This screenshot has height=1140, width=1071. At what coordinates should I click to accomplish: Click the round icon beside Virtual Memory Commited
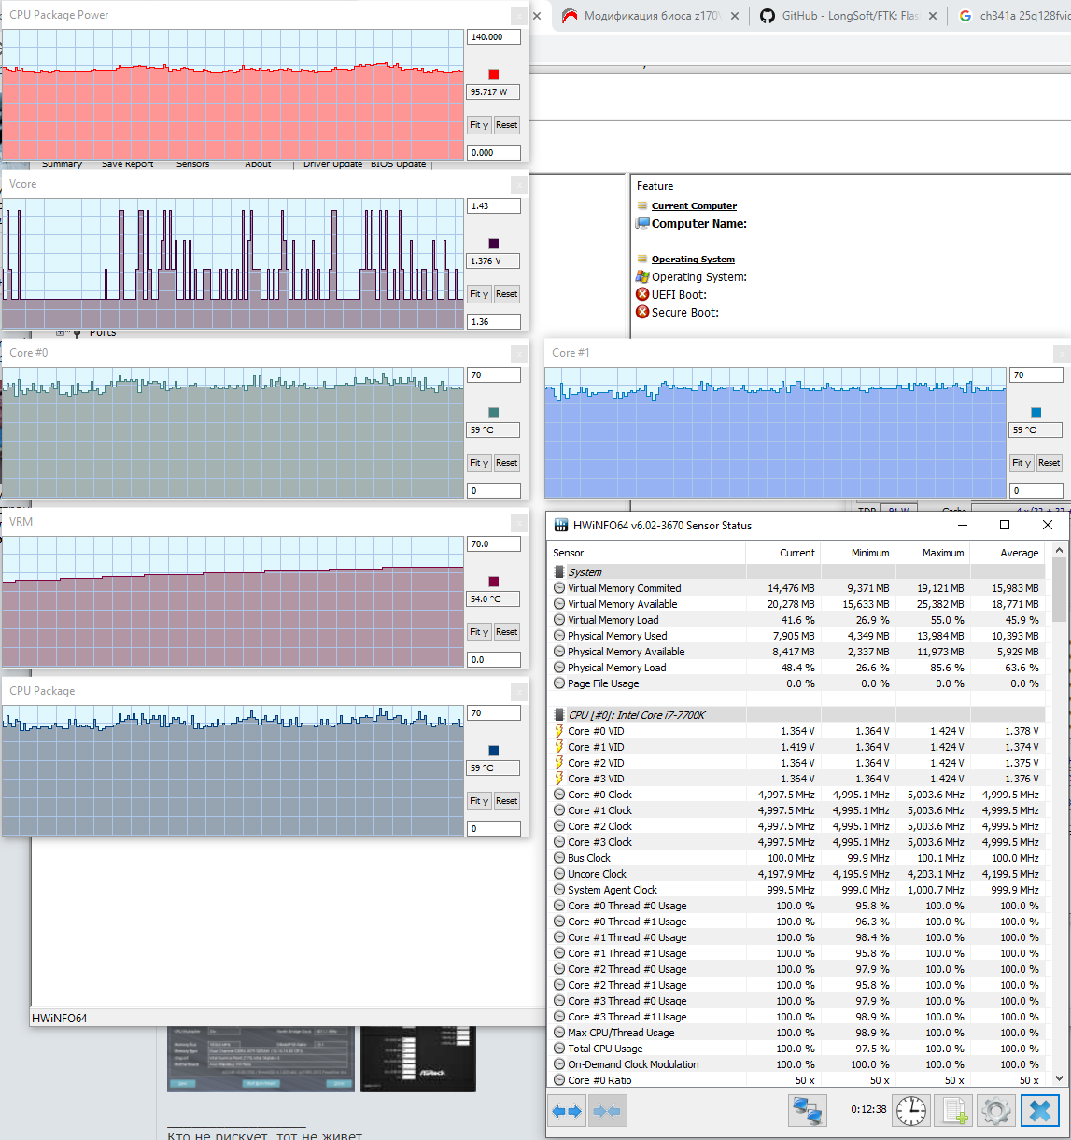(x=559, y=588)
